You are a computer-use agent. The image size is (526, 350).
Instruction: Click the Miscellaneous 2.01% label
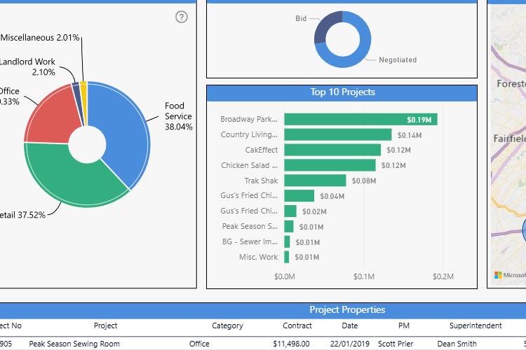[40, 38]
